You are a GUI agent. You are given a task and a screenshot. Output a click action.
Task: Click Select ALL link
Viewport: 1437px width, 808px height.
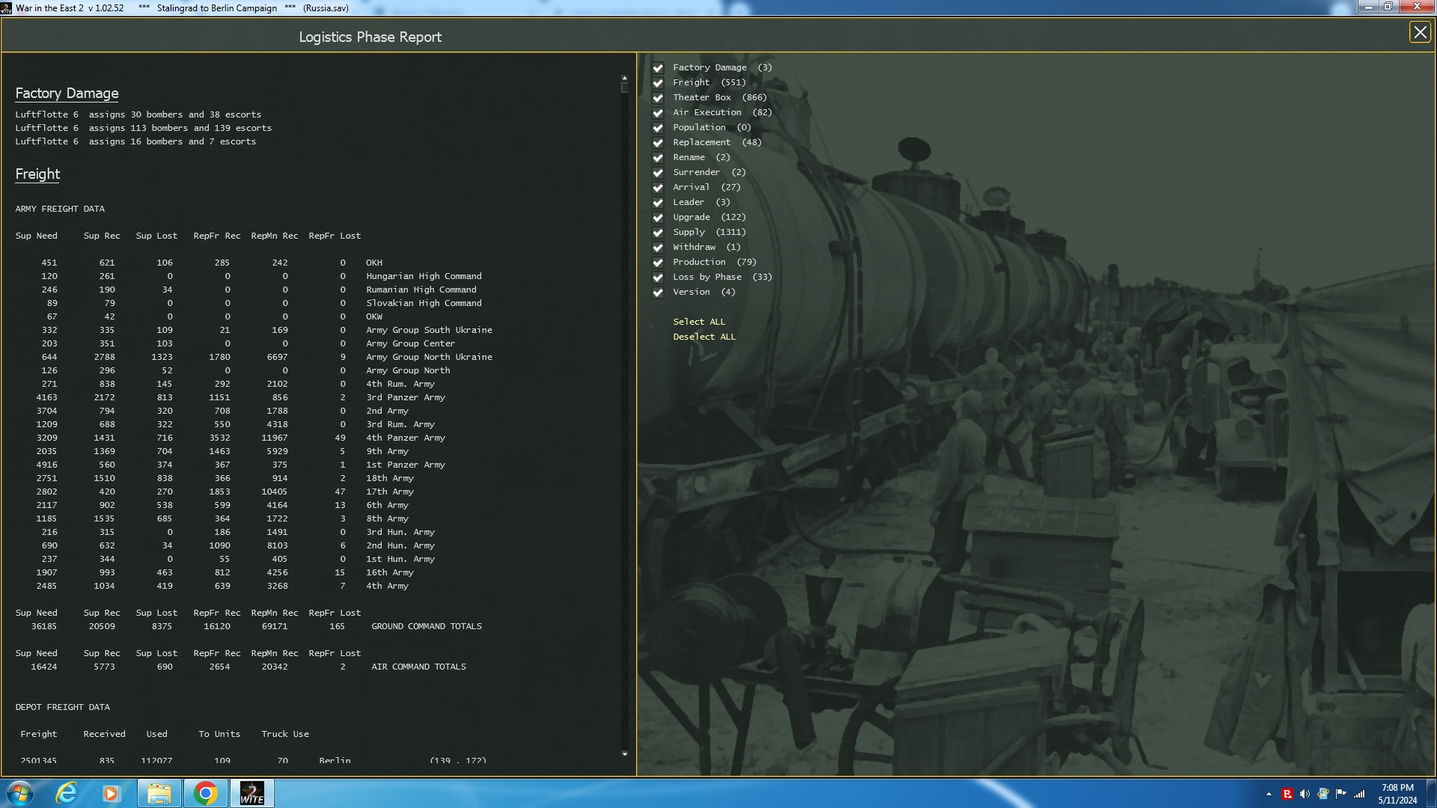pos(698,322)
